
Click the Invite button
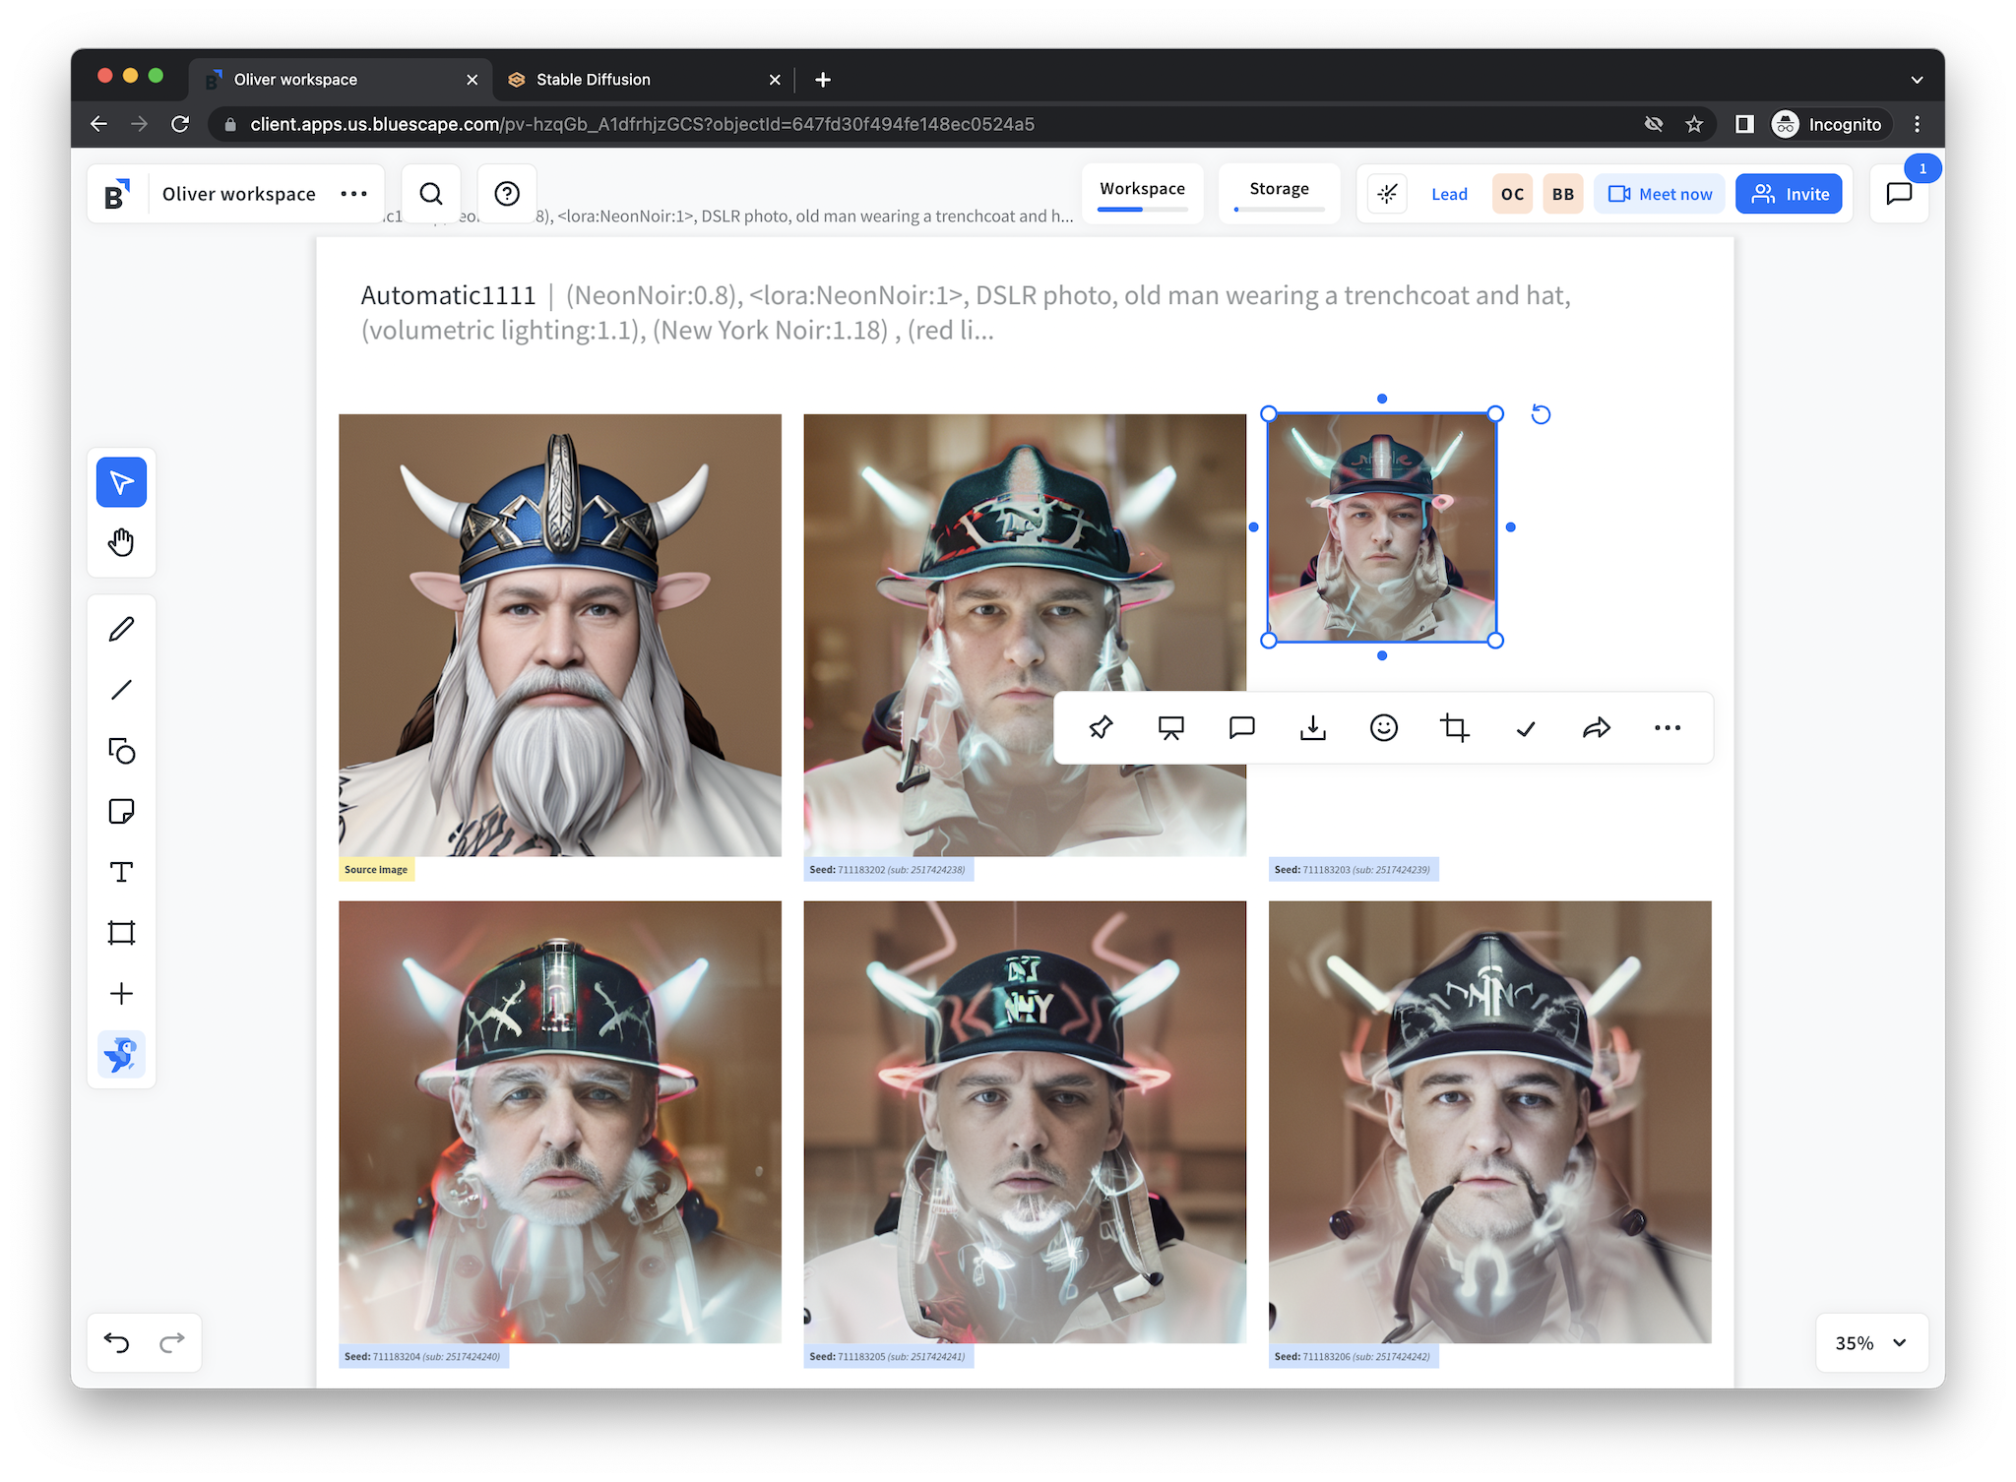tap(1788, 194)
